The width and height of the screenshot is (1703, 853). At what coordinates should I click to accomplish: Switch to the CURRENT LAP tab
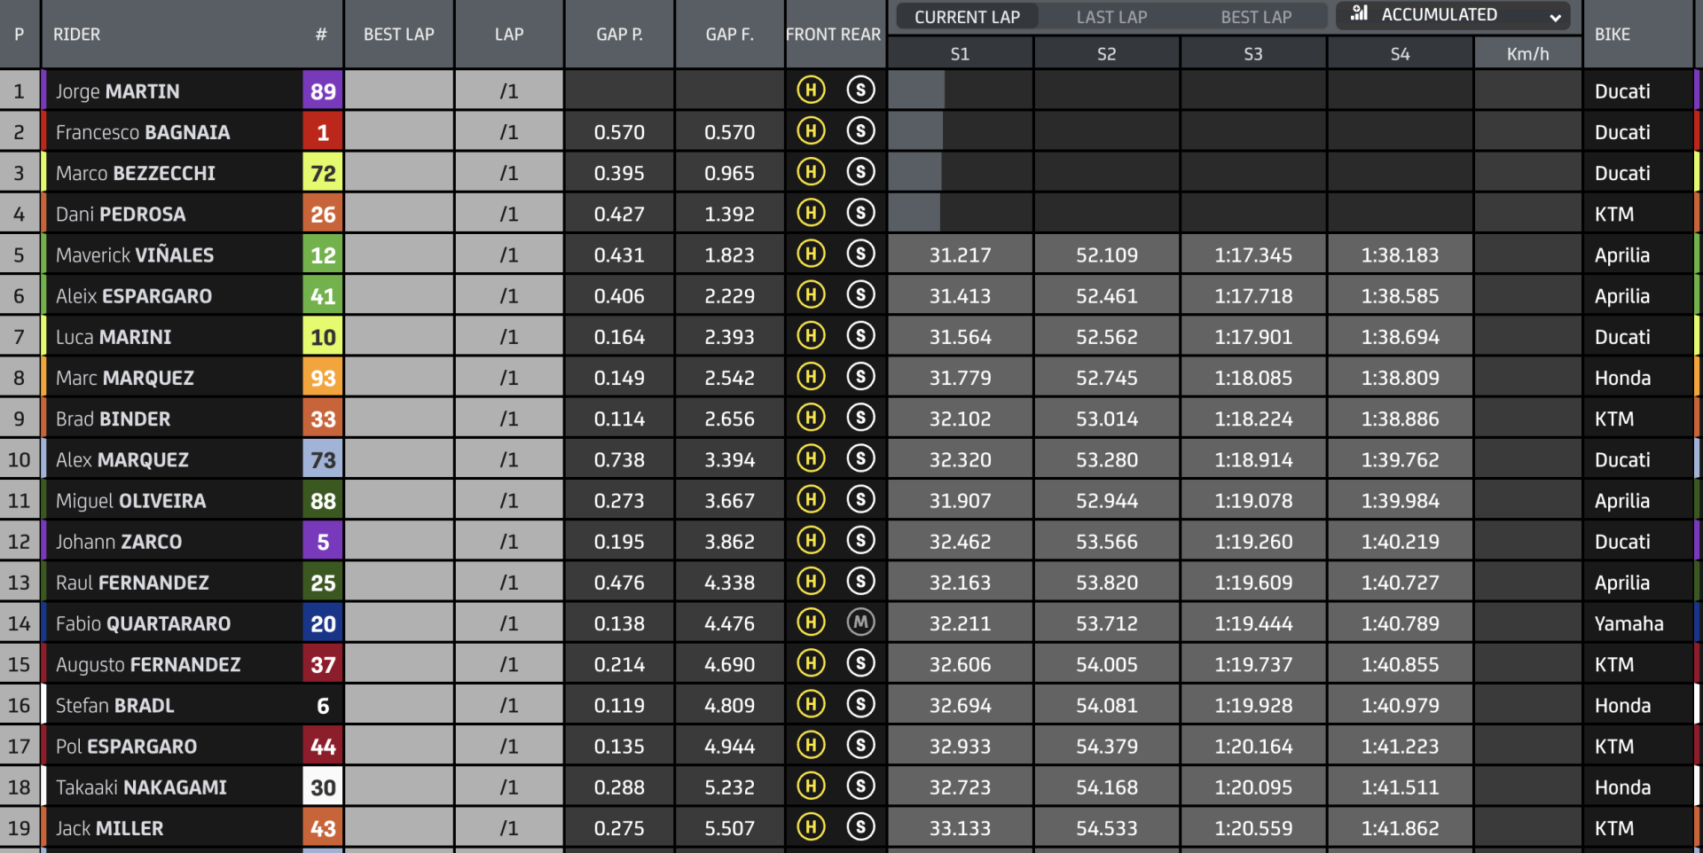967,17
